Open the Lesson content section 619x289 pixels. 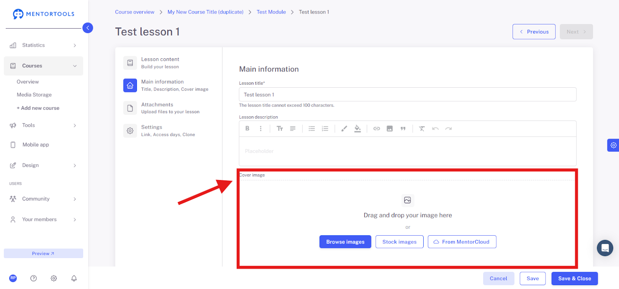[168, 63]
